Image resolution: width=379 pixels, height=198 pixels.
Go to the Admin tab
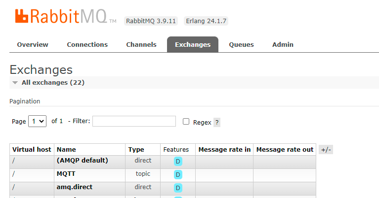click(x=283, y=44)
